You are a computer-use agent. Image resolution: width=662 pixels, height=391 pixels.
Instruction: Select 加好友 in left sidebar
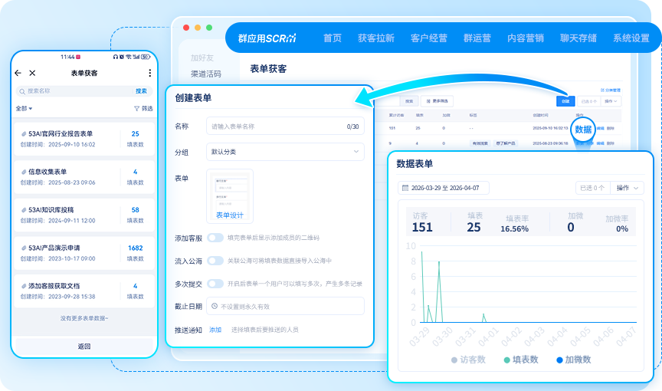coord(202,58)
